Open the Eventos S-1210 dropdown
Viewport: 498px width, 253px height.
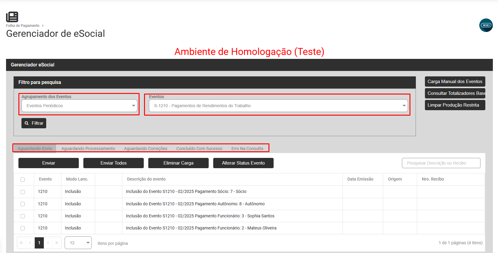pyautogui.click(x=278, y=106)
